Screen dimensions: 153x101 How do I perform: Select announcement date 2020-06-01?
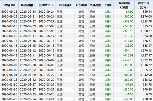(9, 75)
